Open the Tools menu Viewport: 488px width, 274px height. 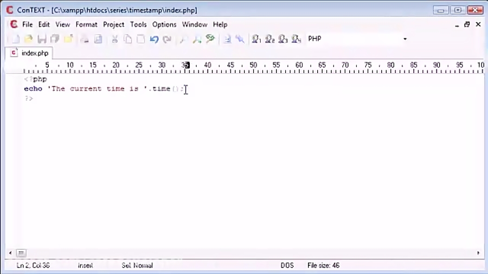tap(138, 24)
